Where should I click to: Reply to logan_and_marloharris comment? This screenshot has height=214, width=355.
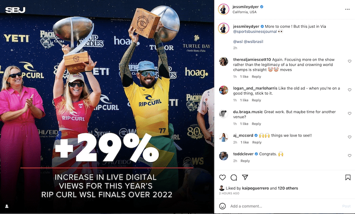(x=256, y=100)
